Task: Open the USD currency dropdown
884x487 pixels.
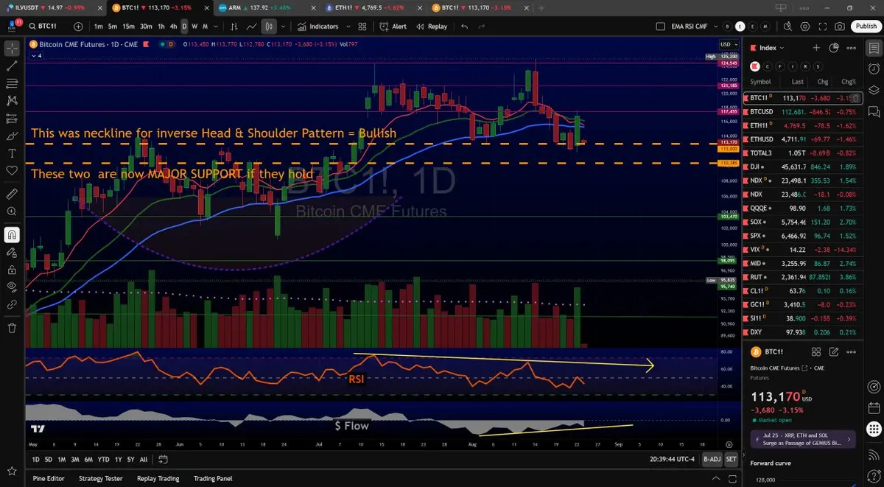Action: point(729,44)
